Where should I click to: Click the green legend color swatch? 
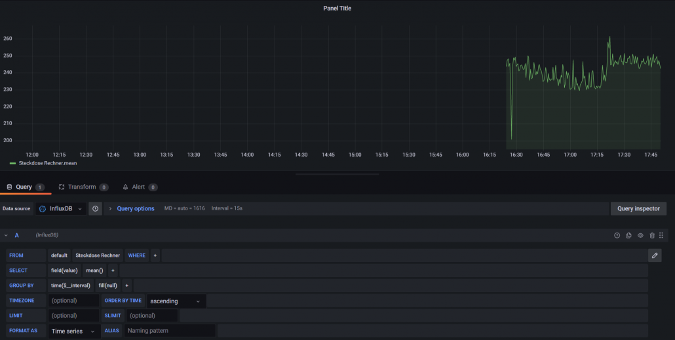pyautogui.click(x=12, y=164)
